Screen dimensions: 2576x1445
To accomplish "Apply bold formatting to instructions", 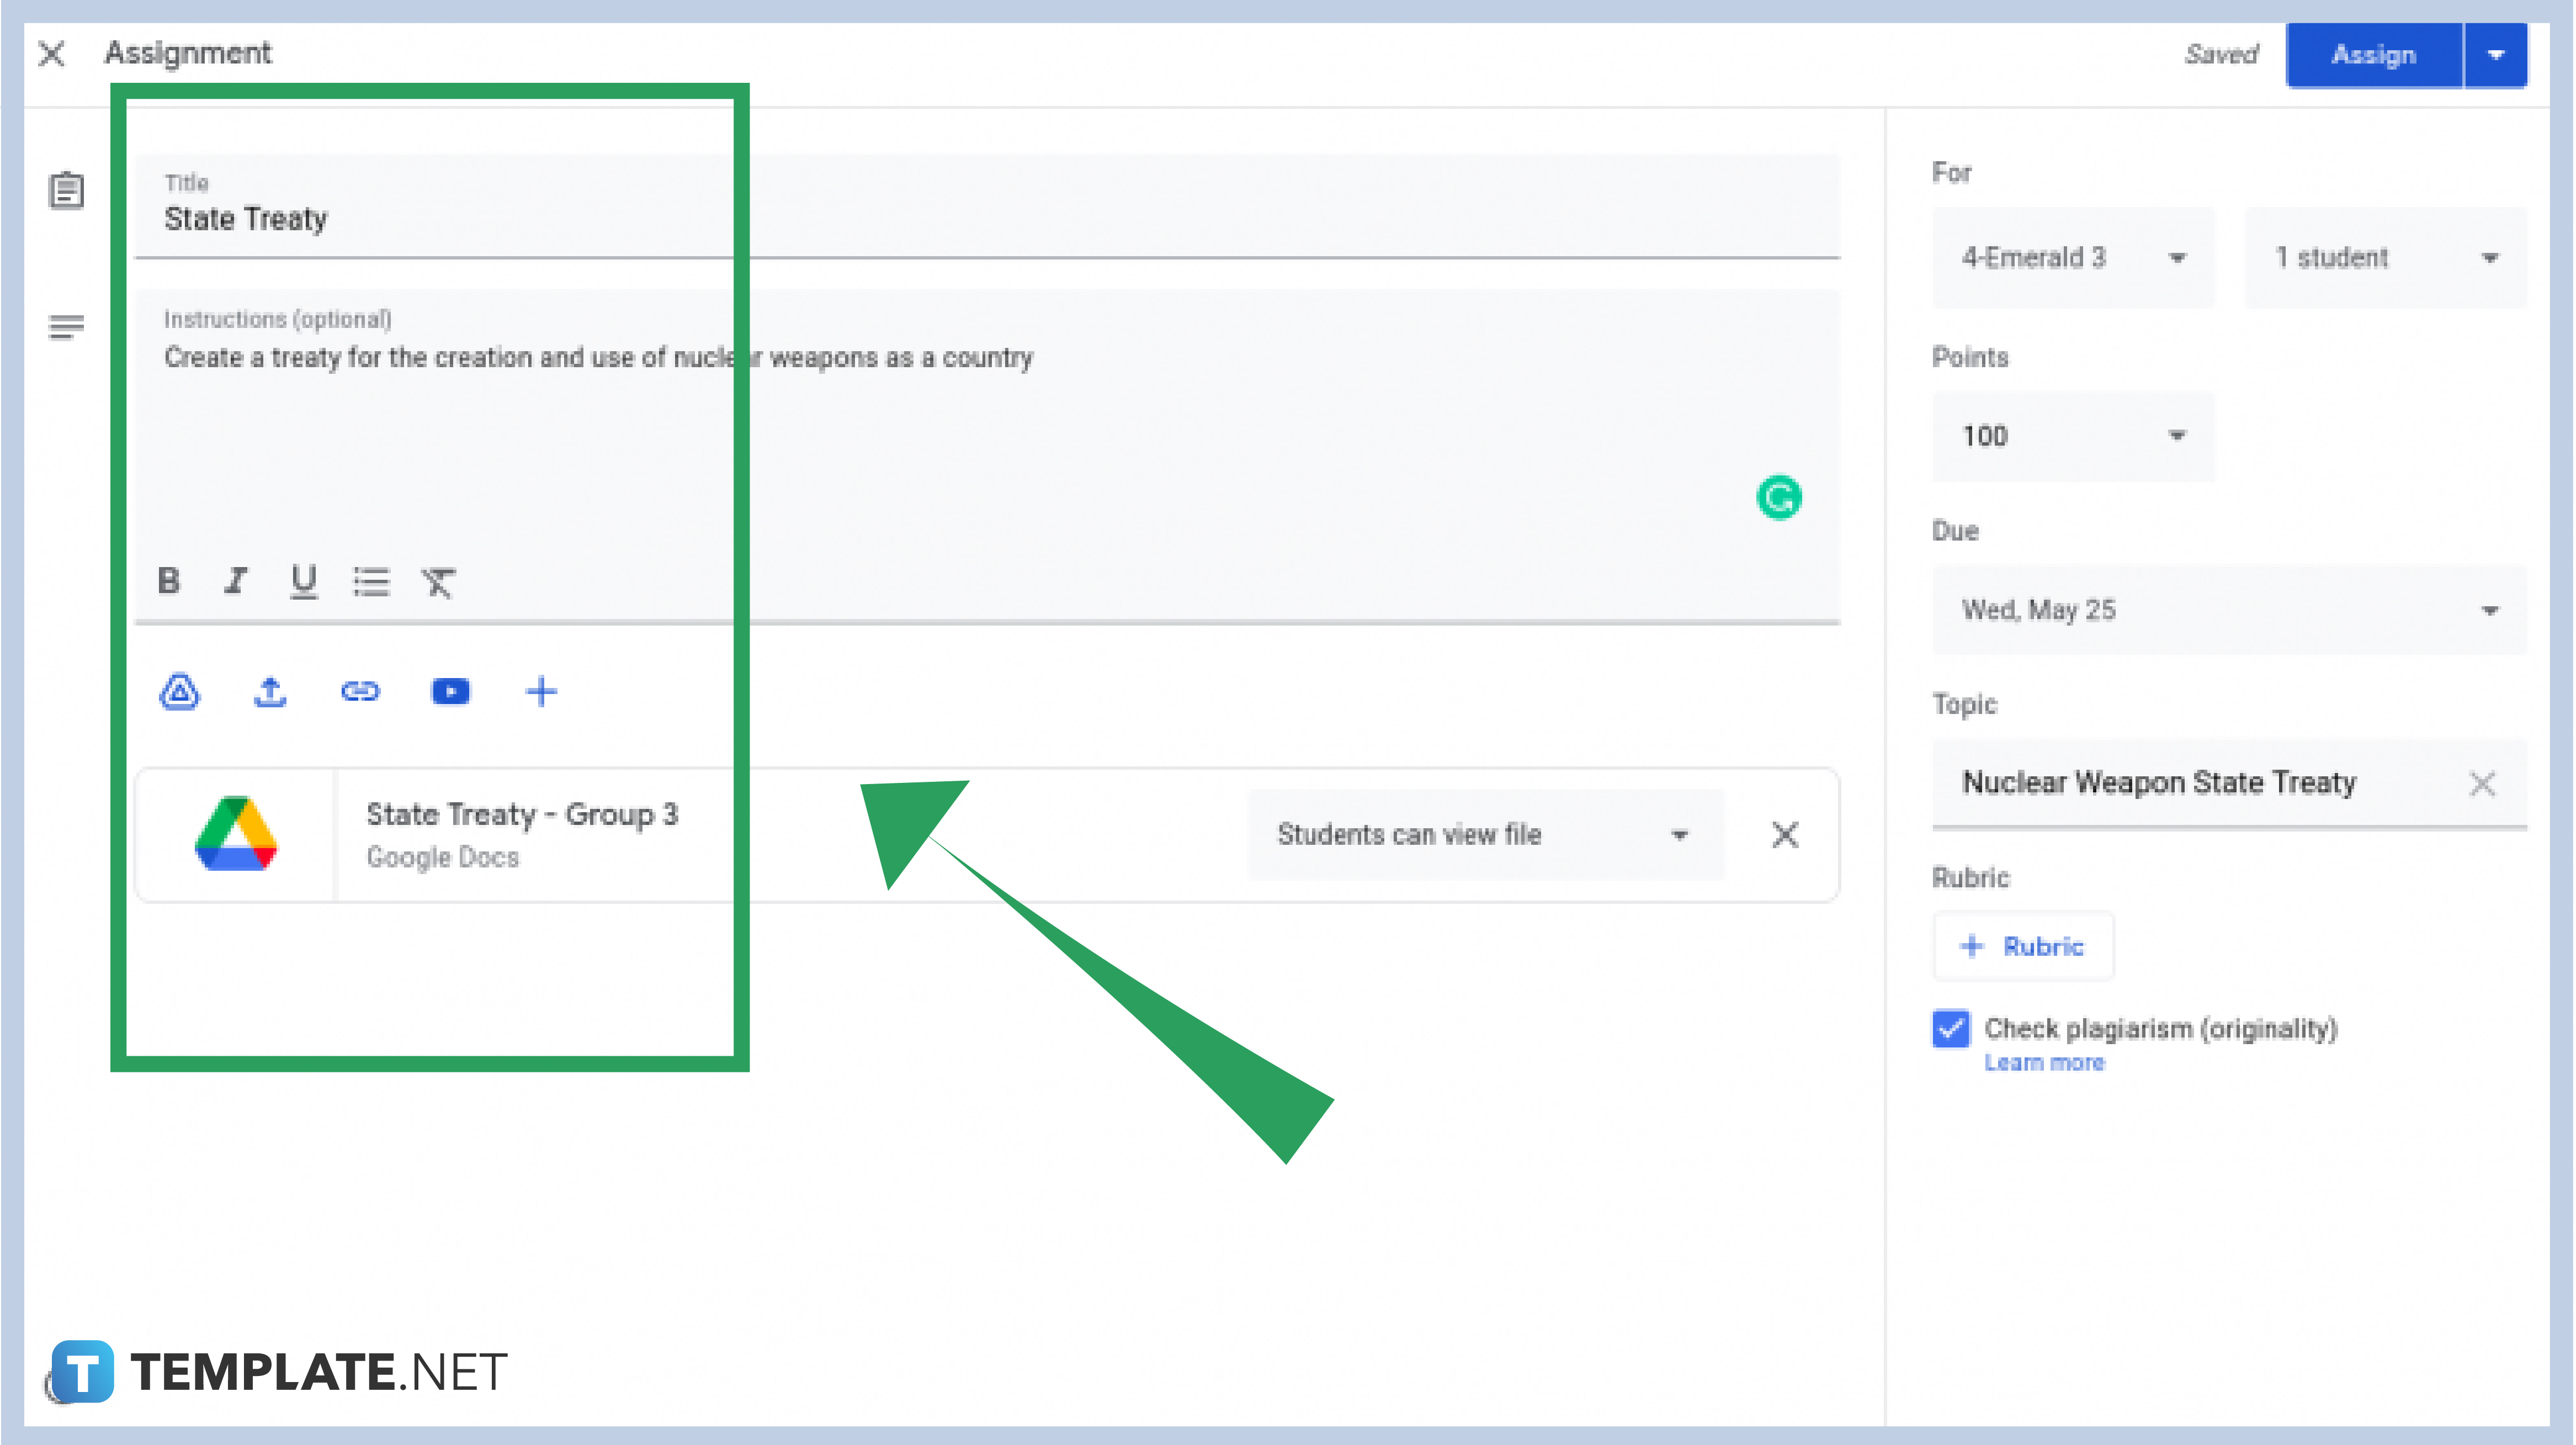I will (x=169, y=581).
